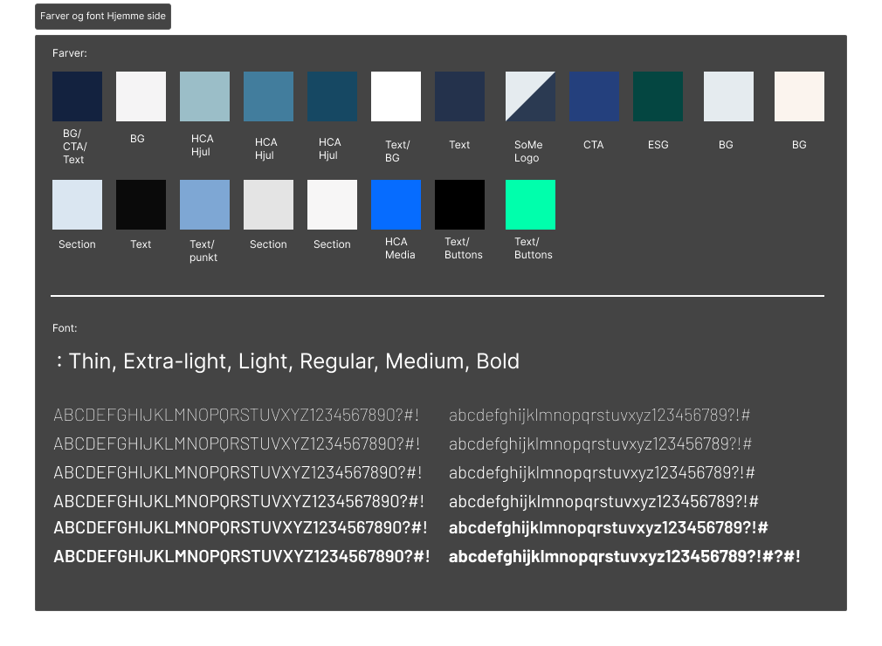Click the thinnest lowercase alphabet sample line

coord(600,415)
